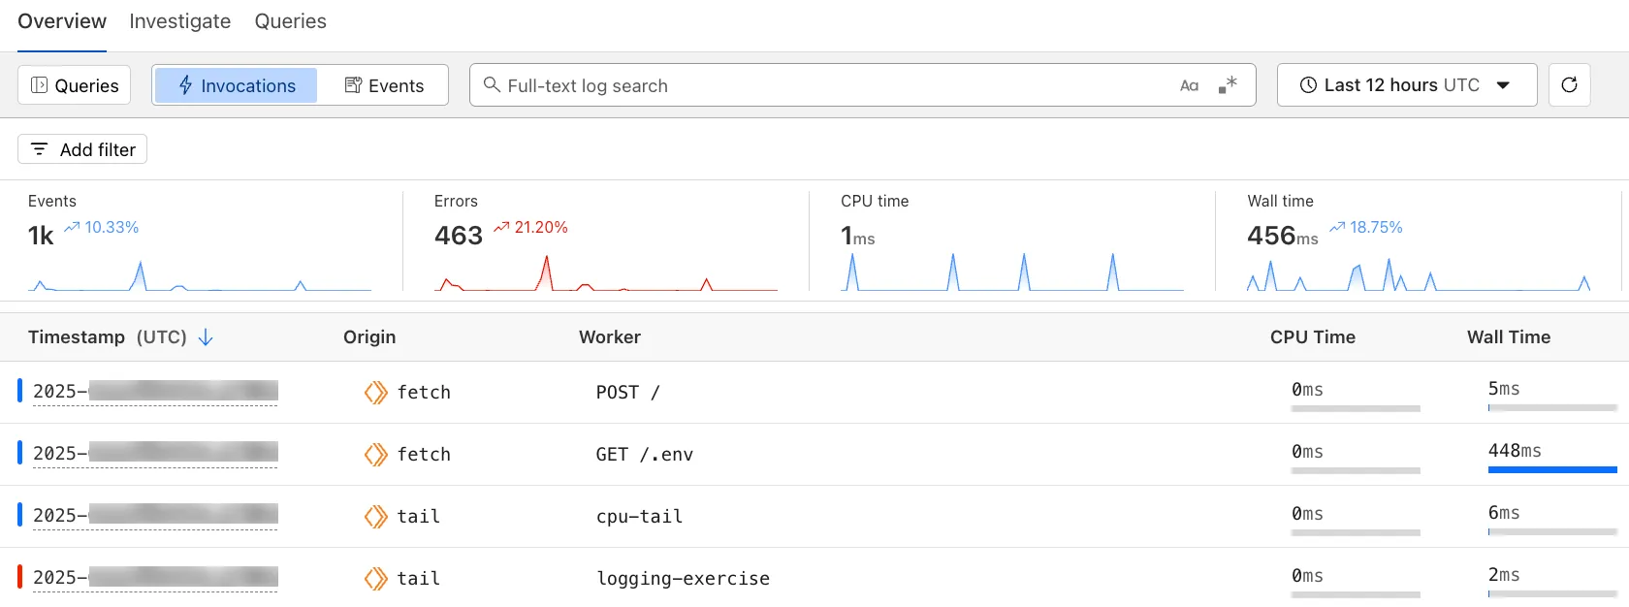The height and width of the screenshot is (607, 1629).
Task: Click the Workers icon beside cpu-tail
Action: point(375,516)
